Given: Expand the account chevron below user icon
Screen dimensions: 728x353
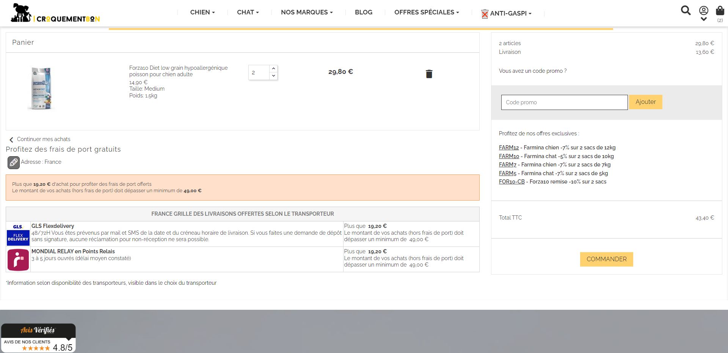Looking at the screenshot, I should (x=704, y=19).
